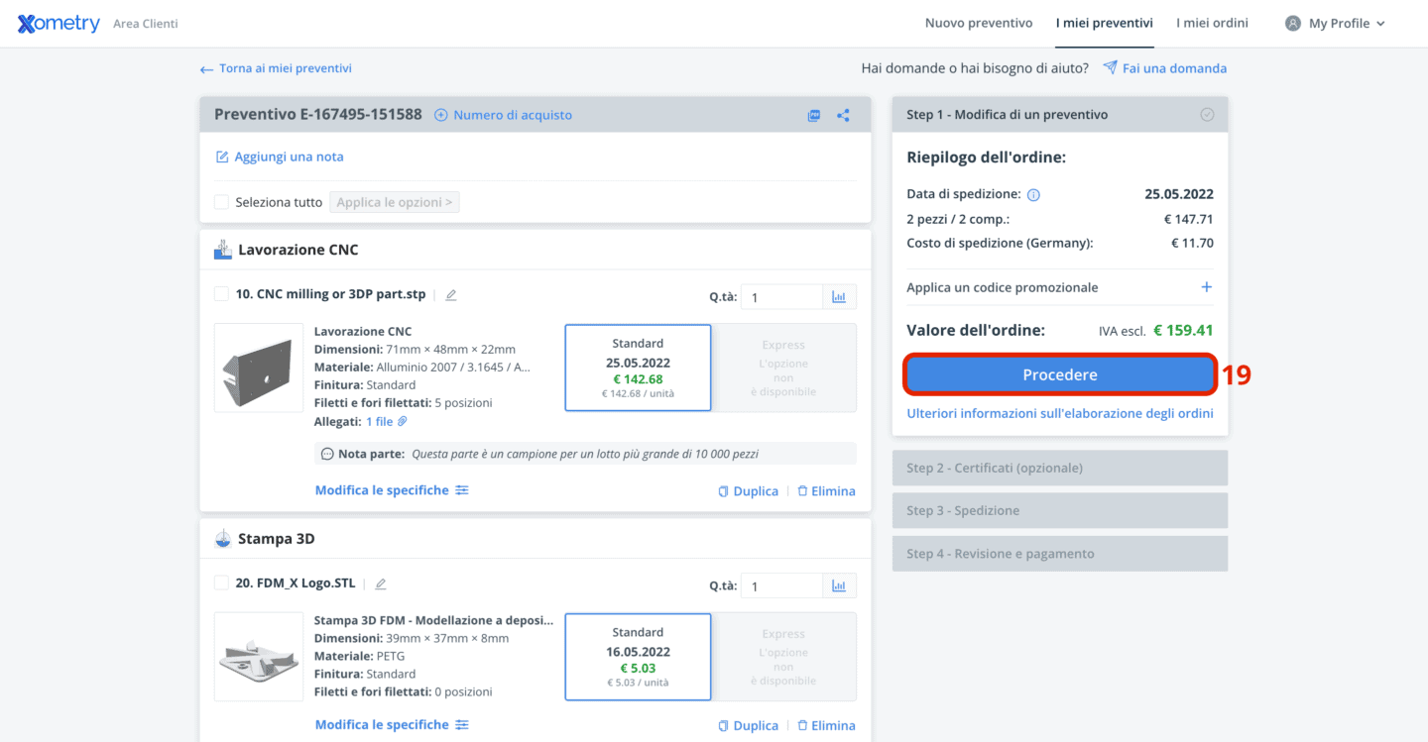Image resolution: width=1428 pixels, height=742 pixels.
Task: Open the CNC part preview thumbnail
Action: point(259,368)
